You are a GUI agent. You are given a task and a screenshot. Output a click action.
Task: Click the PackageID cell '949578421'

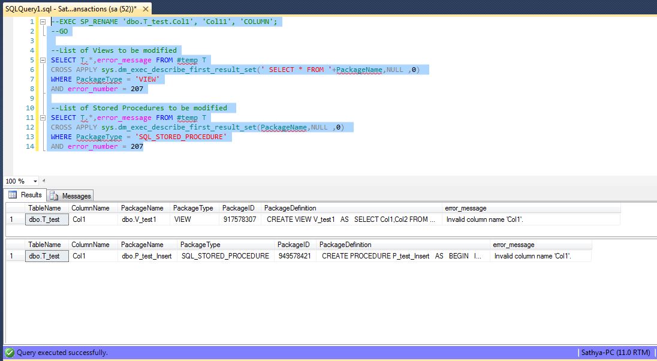pos(295,256)
